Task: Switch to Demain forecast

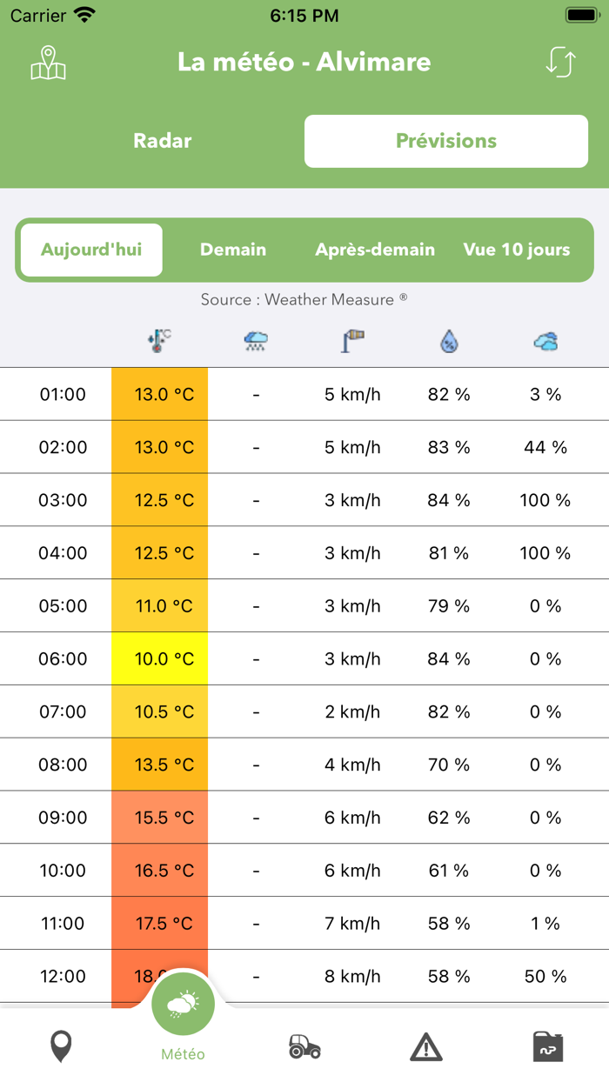Action: [233, 250]
